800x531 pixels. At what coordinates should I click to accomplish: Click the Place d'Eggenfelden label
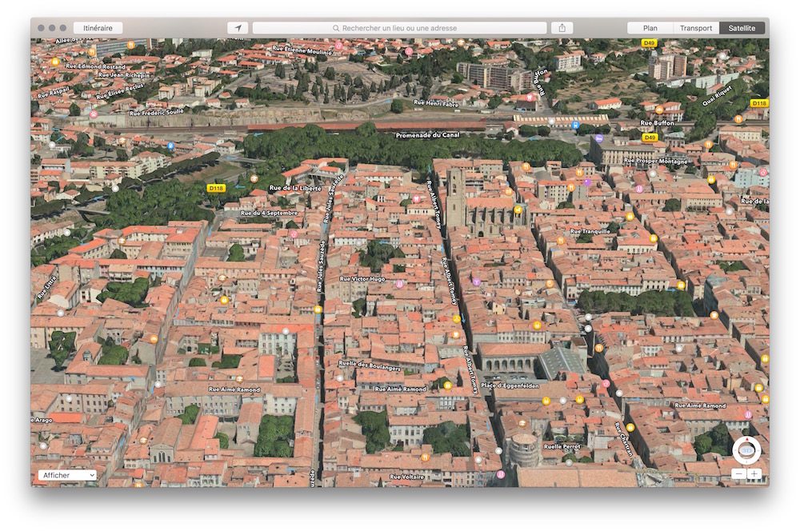510,385
